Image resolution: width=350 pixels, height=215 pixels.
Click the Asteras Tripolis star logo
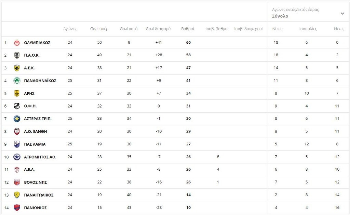pyautogui.click(x=17, y=119)
